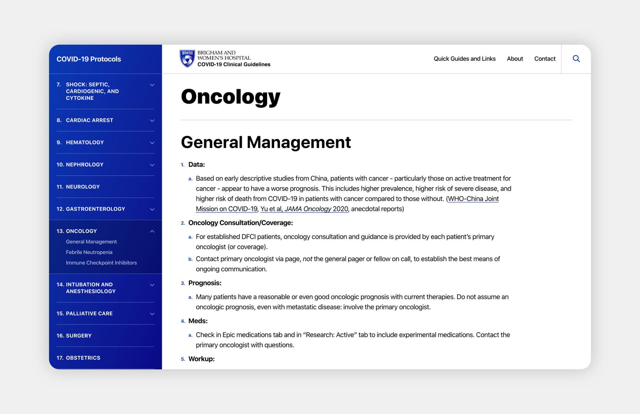
Task: Select Immune Checkpoint Inhibitors in sidebar
Action: point(101,263)
